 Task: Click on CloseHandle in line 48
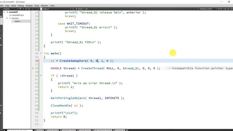[x=60, y=106]
